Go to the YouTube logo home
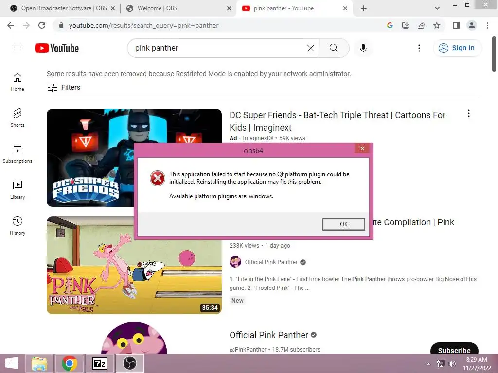498x373 pixels. pos(57,48)
